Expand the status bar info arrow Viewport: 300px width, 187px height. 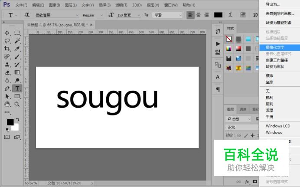click(x=92, y=183)
